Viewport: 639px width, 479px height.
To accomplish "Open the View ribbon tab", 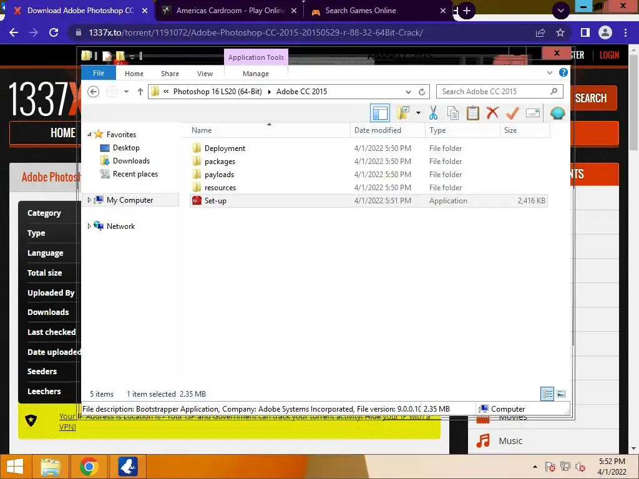I will (205, 74).
